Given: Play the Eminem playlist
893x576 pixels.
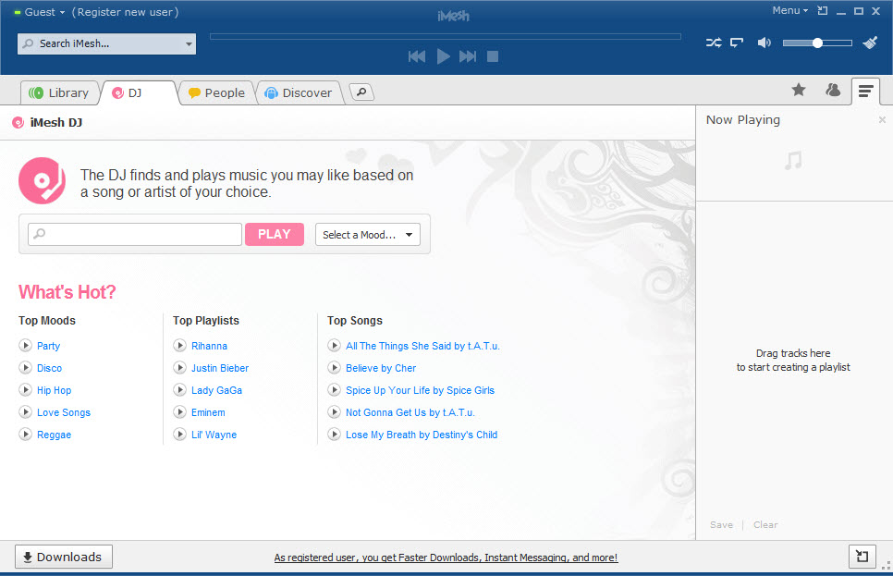Looking at the screenshot, I should click(179, 412).
